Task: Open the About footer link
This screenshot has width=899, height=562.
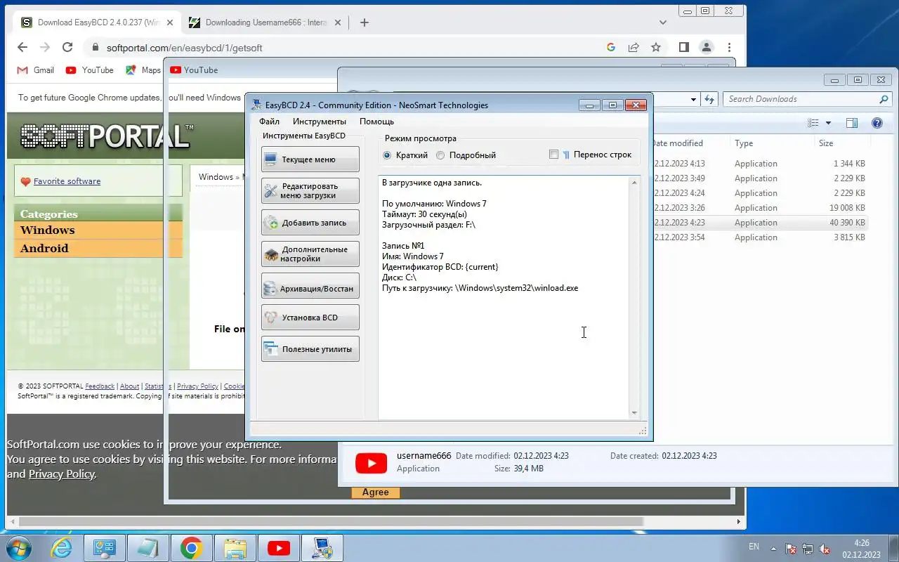Action: [x=129, y=386]
